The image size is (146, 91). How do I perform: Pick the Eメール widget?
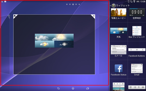[119, 51]
